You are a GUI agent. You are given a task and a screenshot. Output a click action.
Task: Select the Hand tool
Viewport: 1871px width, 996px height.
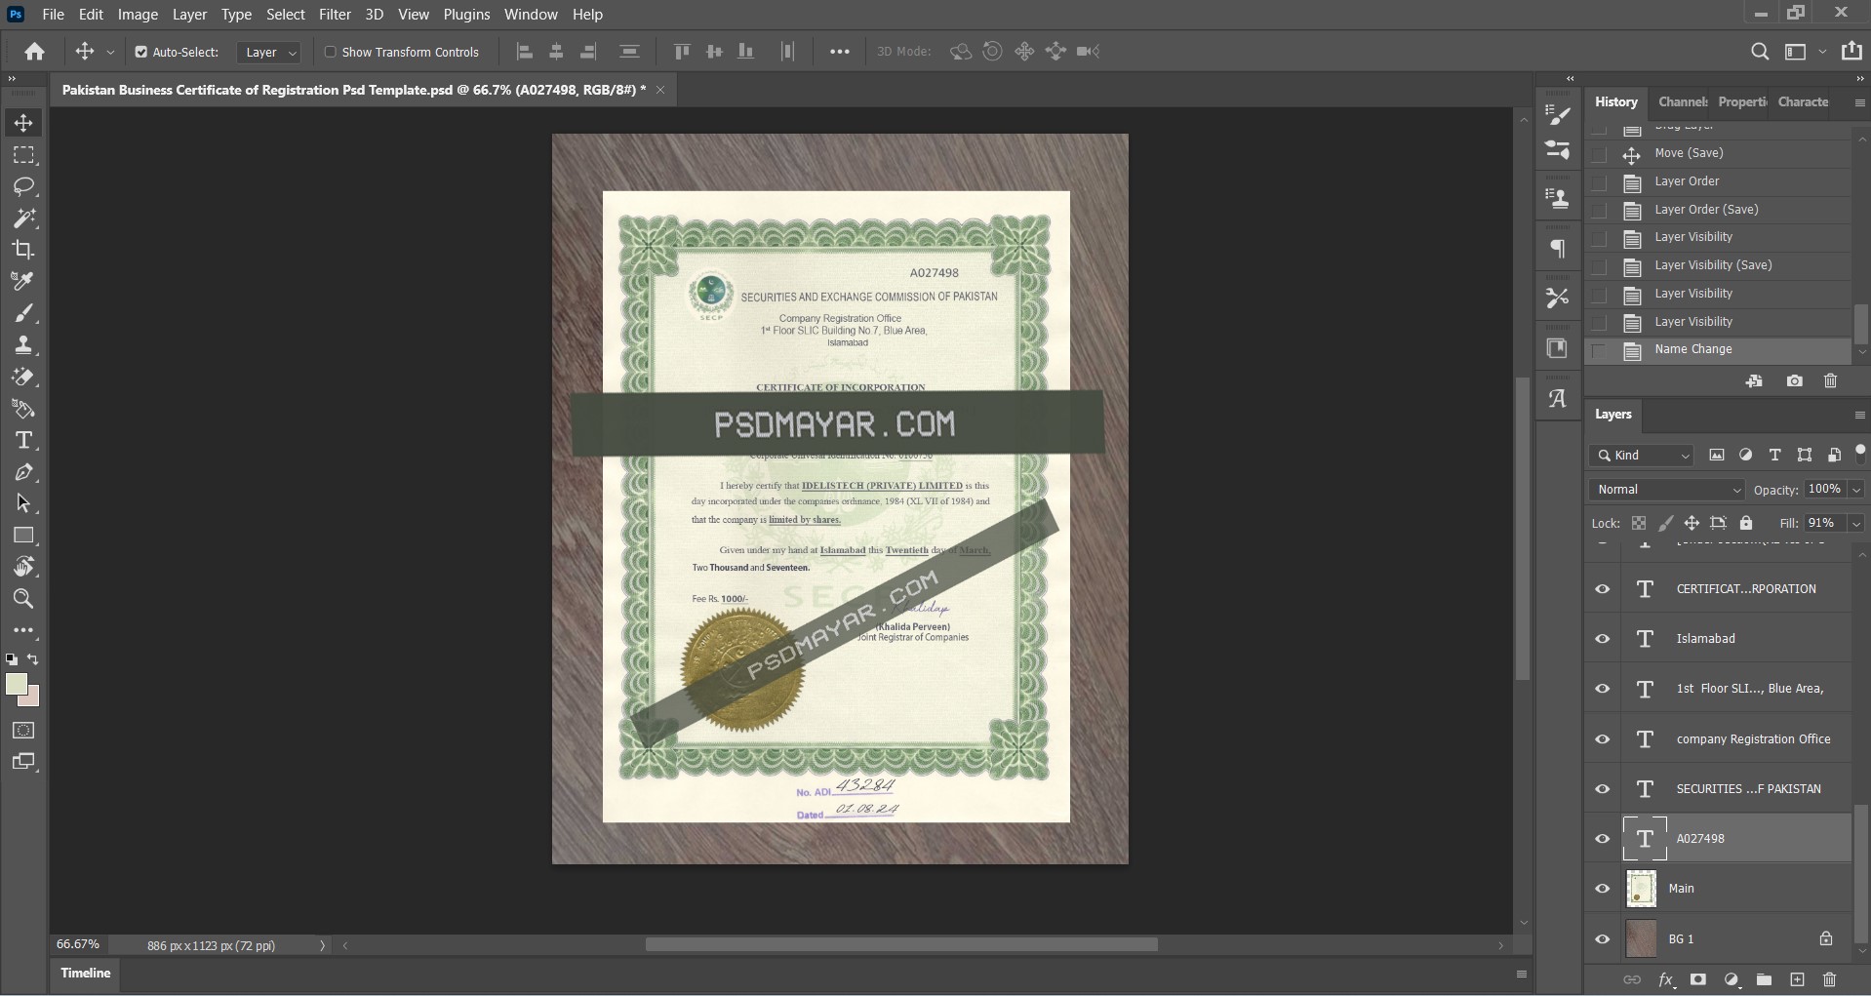coord(23,567)
